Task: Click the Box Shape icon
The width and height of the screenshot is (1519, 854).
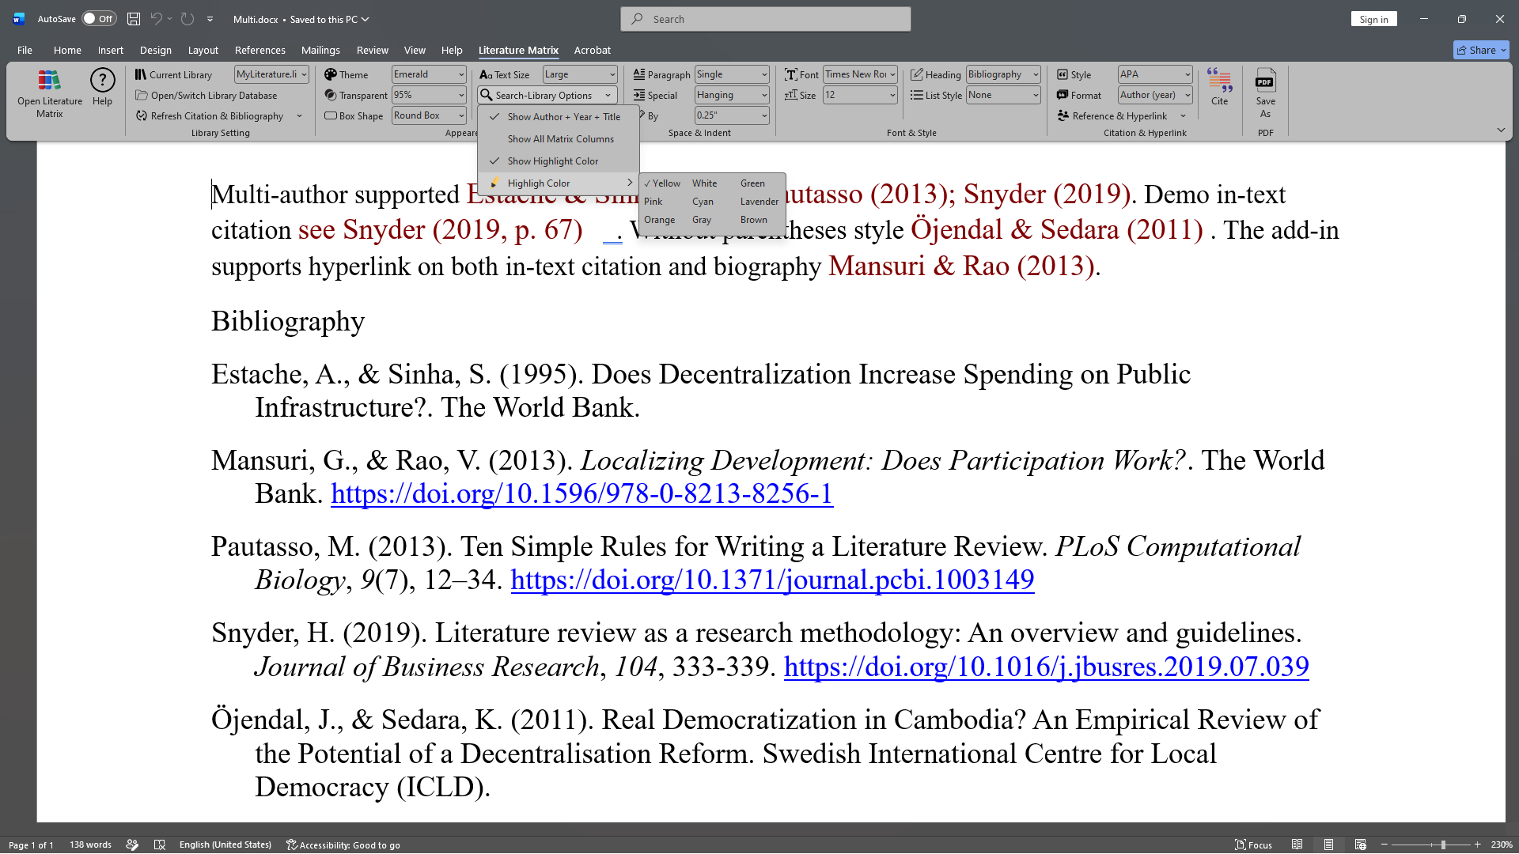Action: [x=331, y=115]
